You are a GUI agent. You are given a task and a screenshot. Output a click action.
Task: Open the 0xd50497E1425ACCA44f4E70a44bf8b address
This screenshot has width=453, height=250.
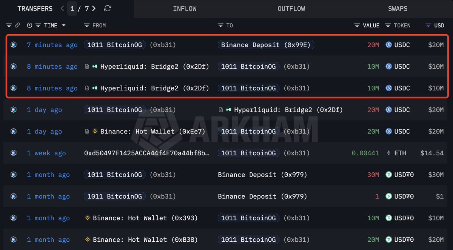146,153
